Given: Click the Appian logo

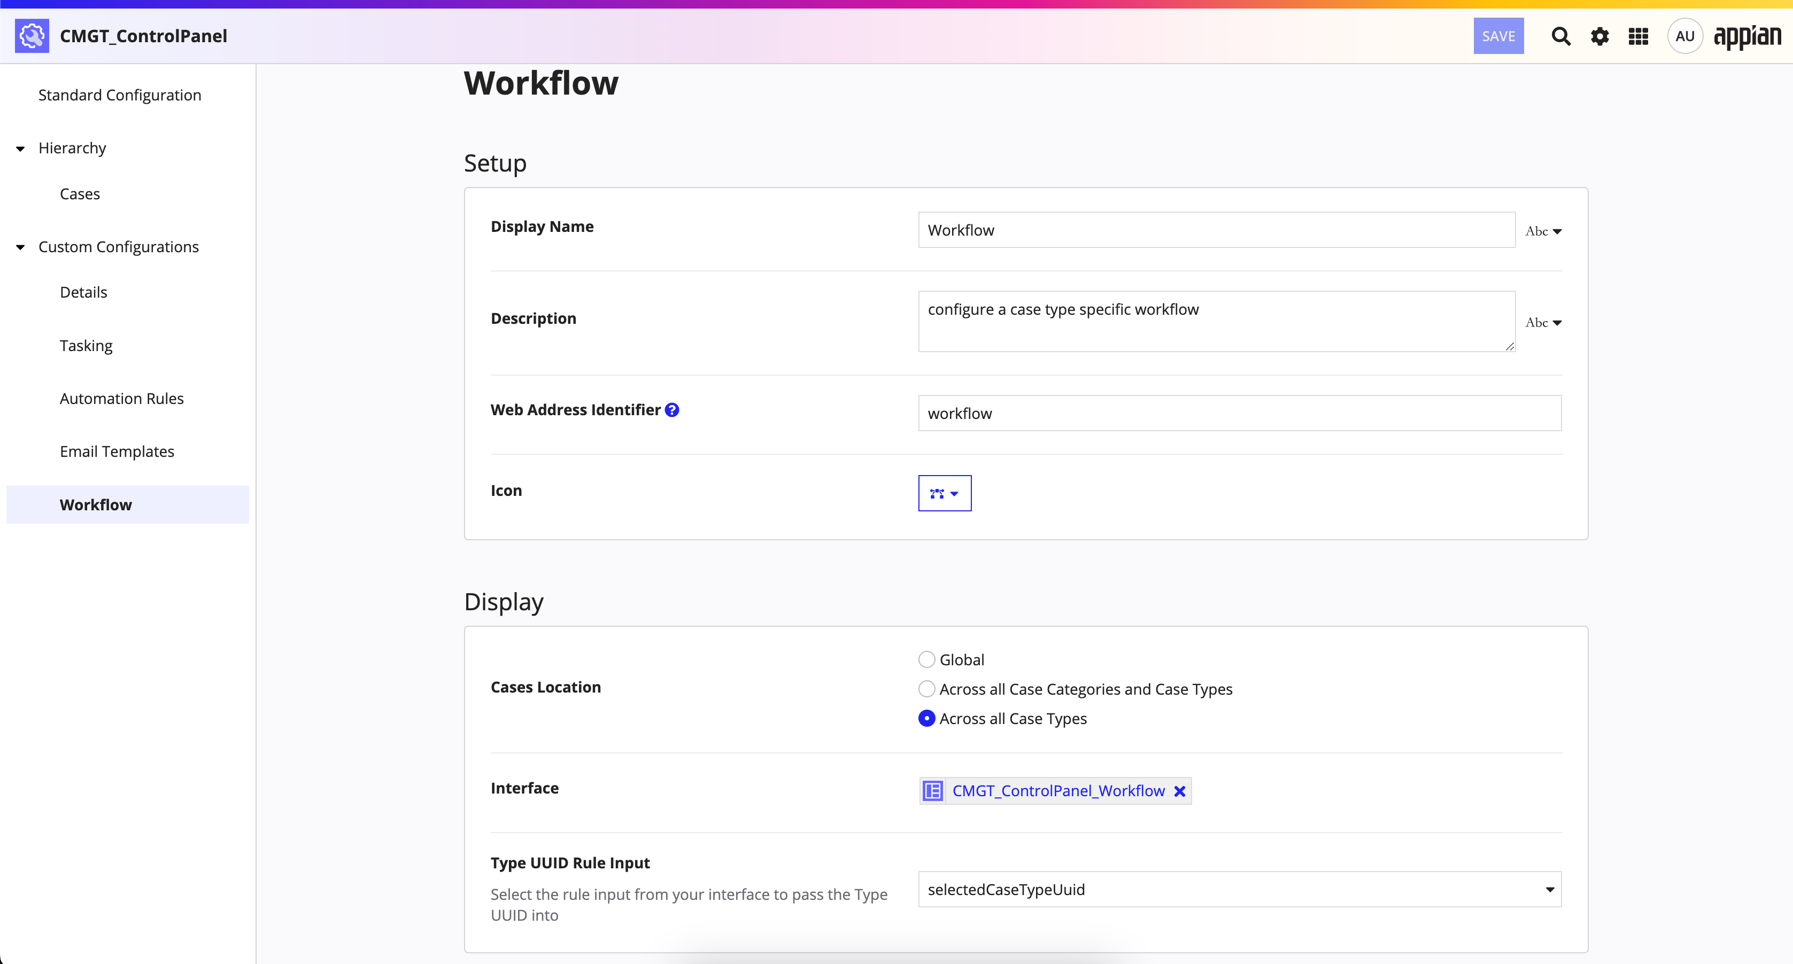Looking at the screenshot, I should click(x=1747, y=36).
